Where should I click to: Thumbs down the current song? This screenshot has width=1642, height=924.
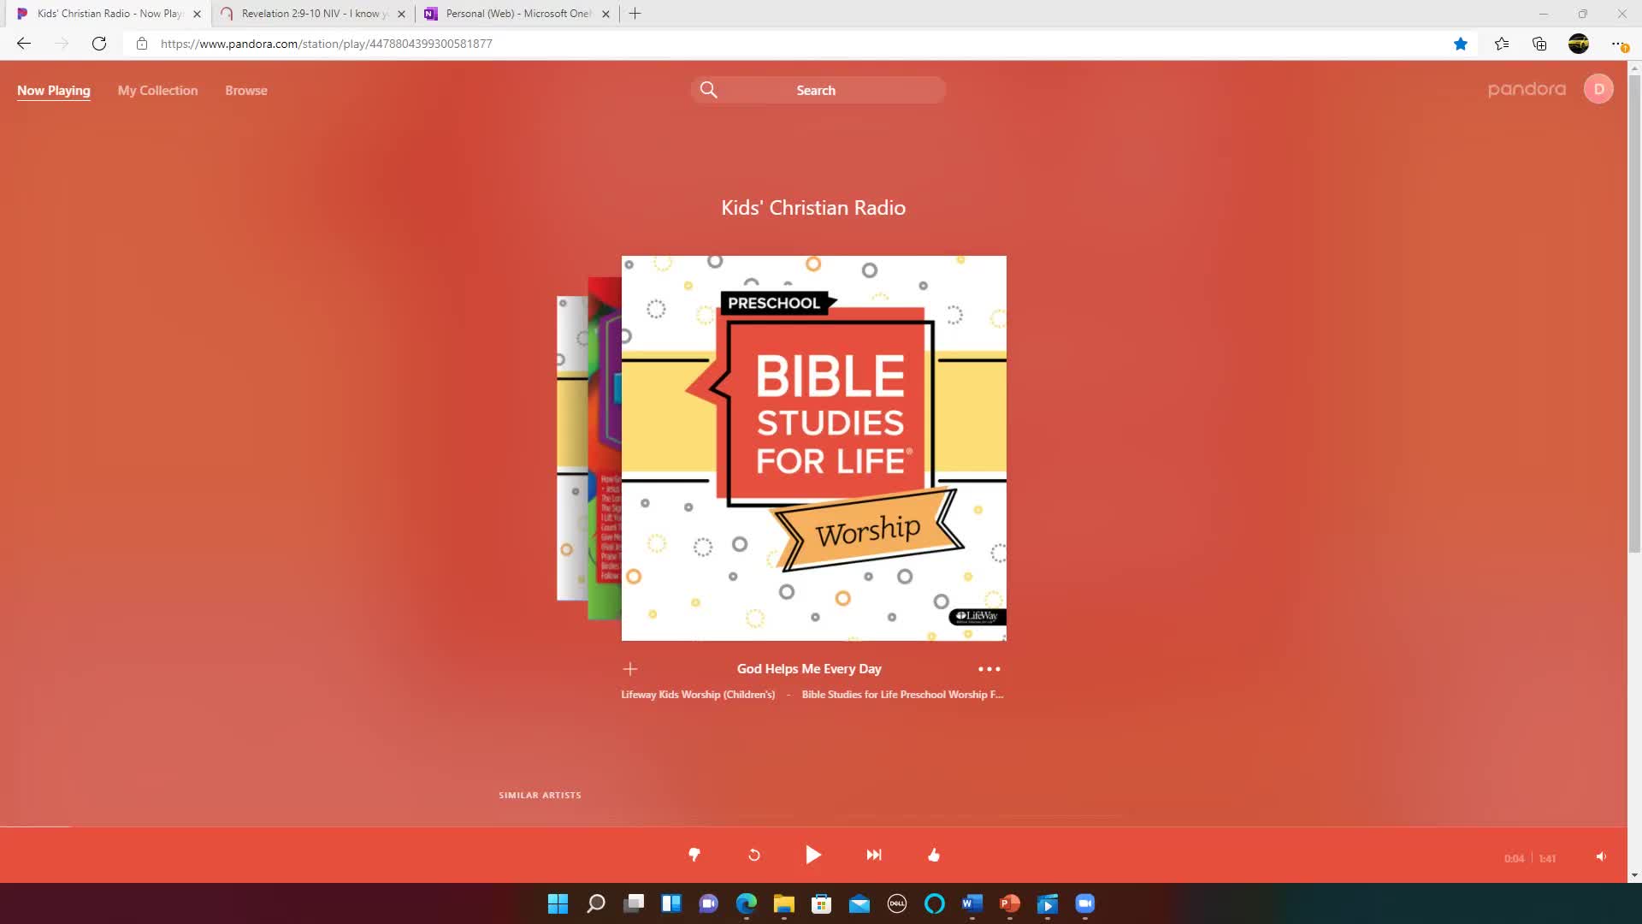[694, 855]
